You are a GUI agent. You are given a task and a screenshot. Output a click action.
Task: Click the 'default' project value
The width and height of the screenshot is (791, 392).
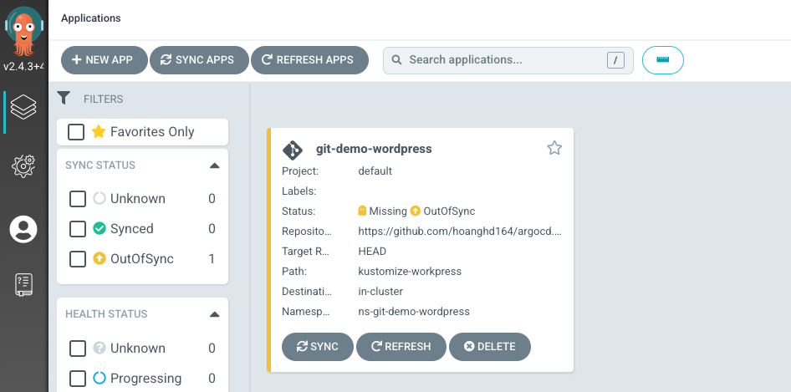point(375,171)
